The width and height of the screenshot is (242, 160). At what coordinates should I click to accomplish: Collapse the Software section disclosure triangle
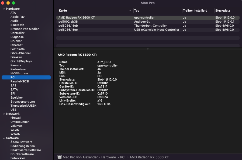[4, 138]
